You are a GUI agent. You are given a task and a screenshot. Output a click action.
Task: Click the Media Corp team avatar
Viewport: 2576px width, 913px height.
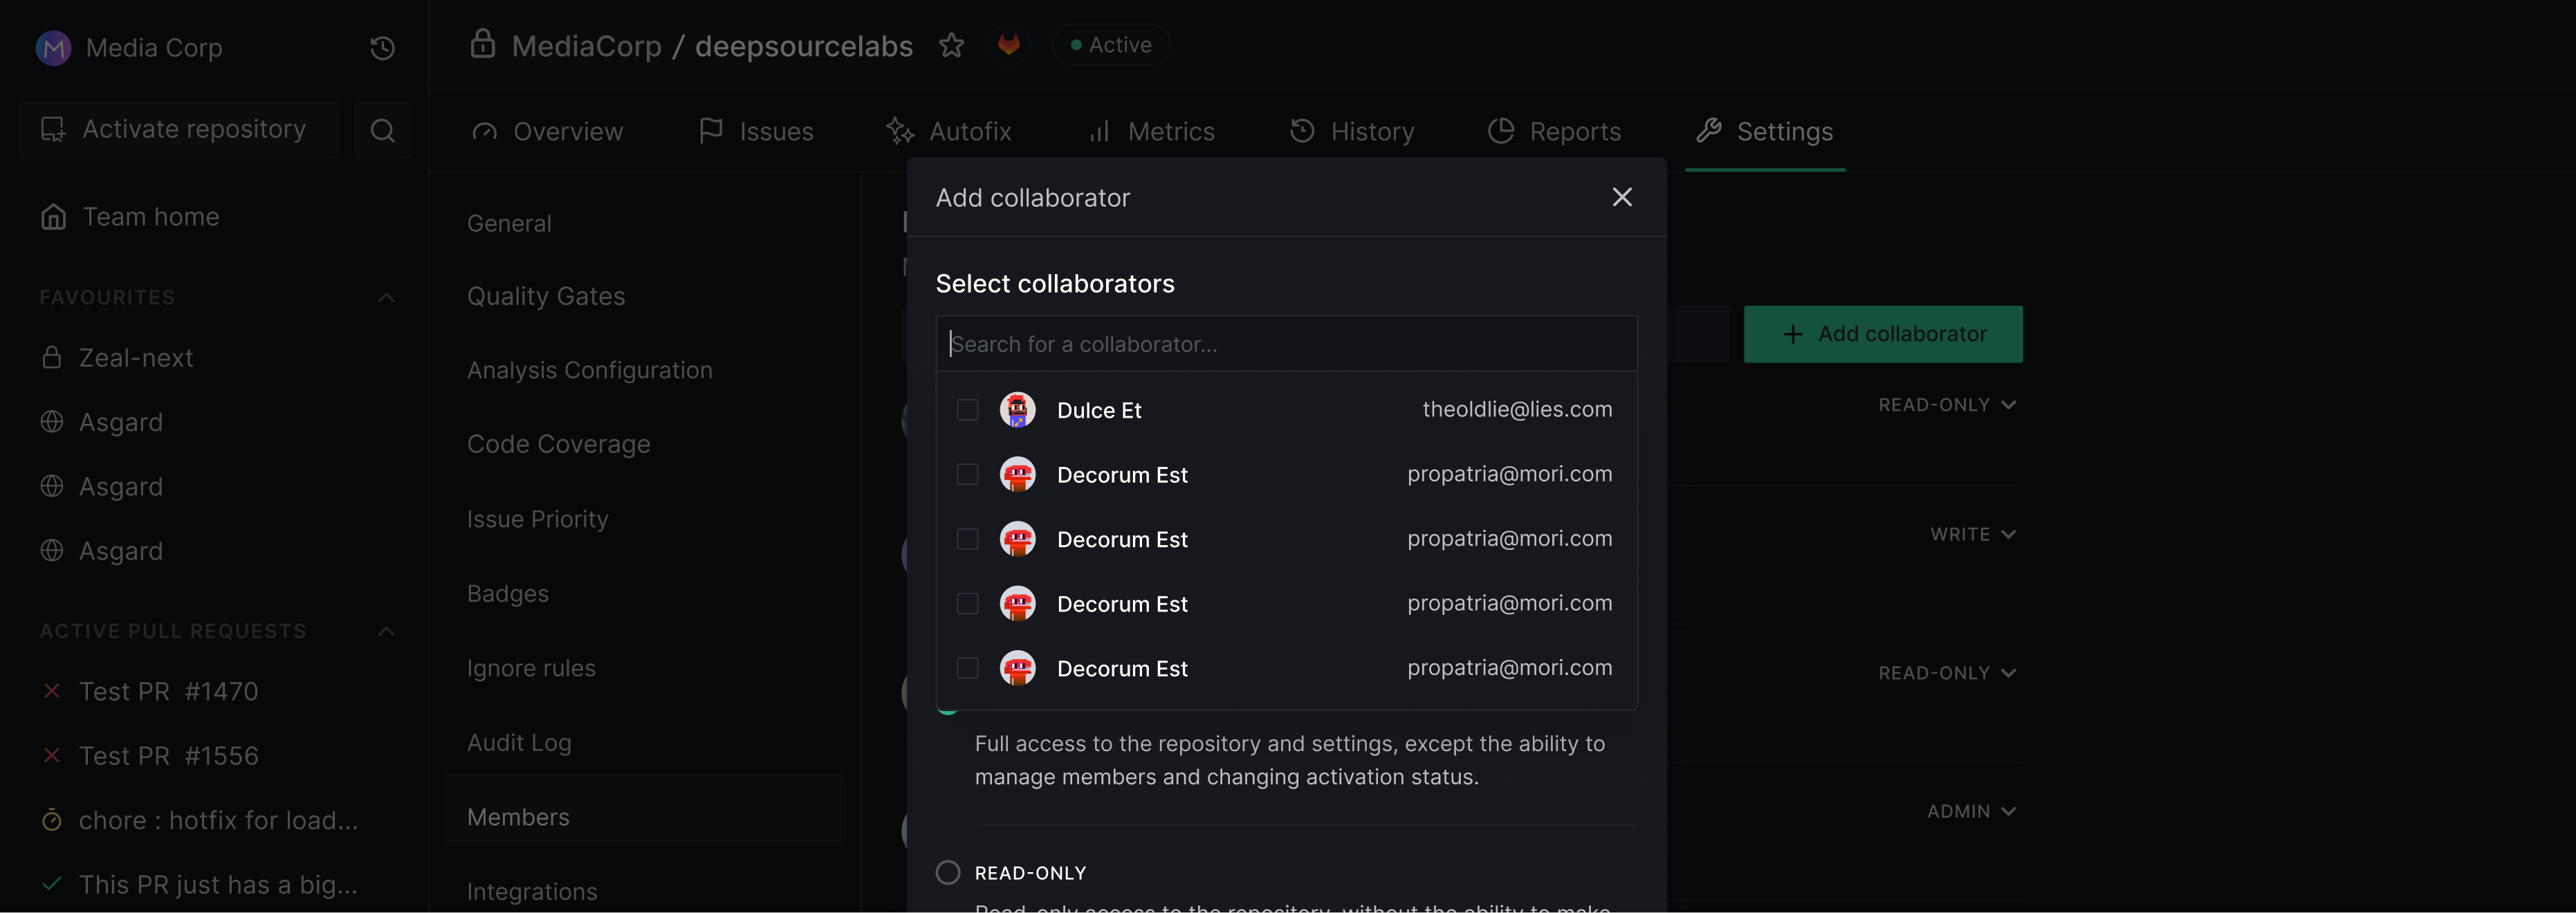pos(53,47)
